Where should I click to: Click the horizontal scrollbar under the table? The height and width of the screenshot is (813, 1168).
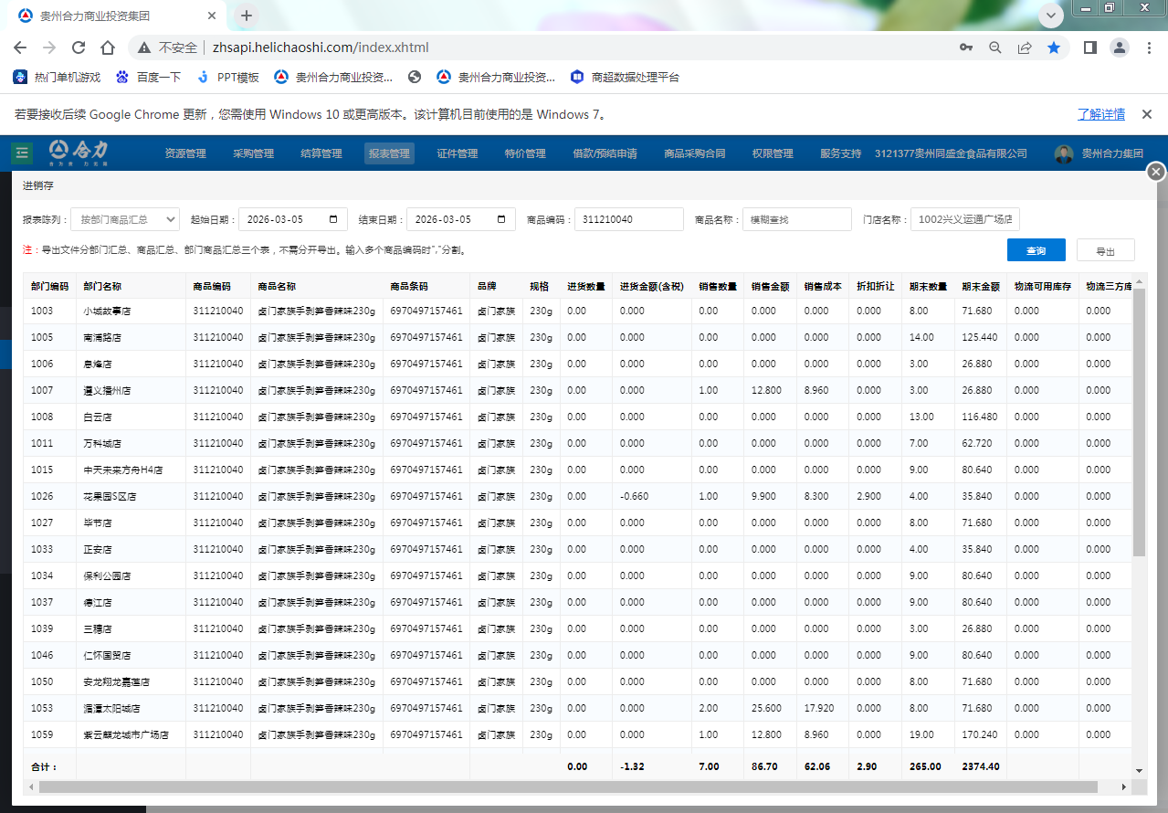(x=566, y=787)
